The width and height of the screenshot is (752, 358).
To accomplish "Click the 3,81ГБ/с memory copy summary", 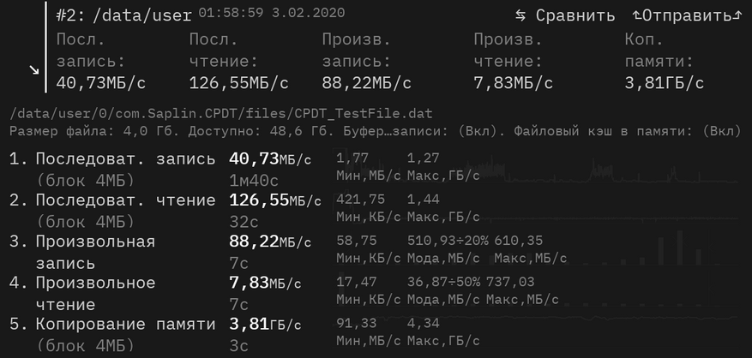I will pyautogui.click(x=665, y=83).
